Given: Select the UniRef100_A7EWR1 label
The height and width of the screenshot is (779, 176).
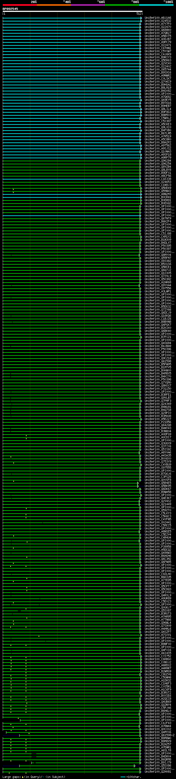Looking at the screenshot, I should [x=158, y=747].
